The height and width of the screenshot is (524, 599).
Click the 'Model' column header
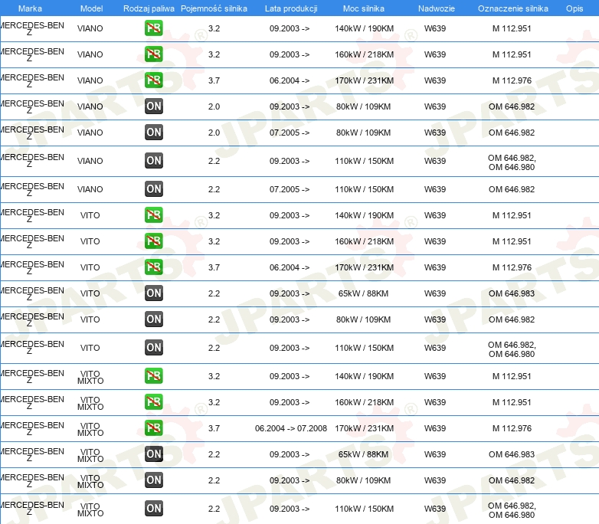(x=91, y=8)
